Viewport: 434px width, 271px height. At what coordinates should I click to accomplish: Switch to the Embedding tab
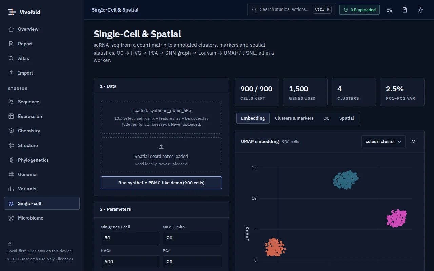[253, 118]
